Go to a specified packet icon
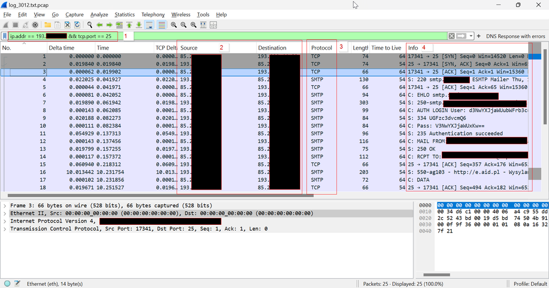The height and width of the screenshot is (288, 549). (119, 25)
